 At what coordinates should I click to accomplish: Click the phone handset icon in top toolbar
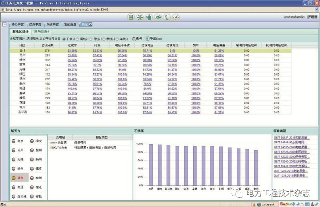coord(166,17)
